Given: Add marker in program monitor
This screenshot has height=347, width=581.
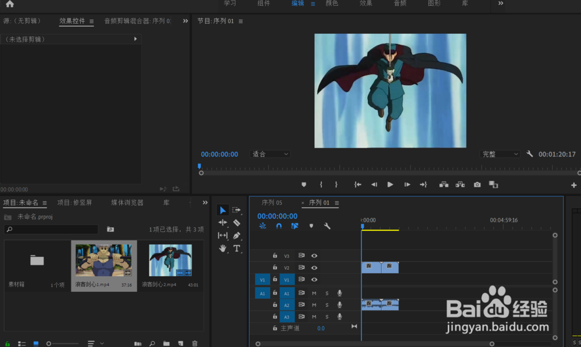Looking at the screenshot, I should (x=304, y=185).
